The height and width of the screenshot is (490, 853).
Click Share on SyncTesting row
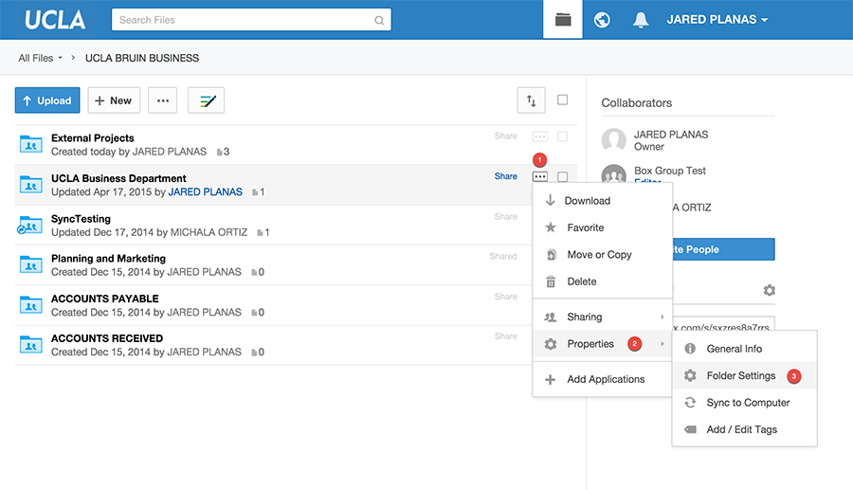click(x=506, y=216)
